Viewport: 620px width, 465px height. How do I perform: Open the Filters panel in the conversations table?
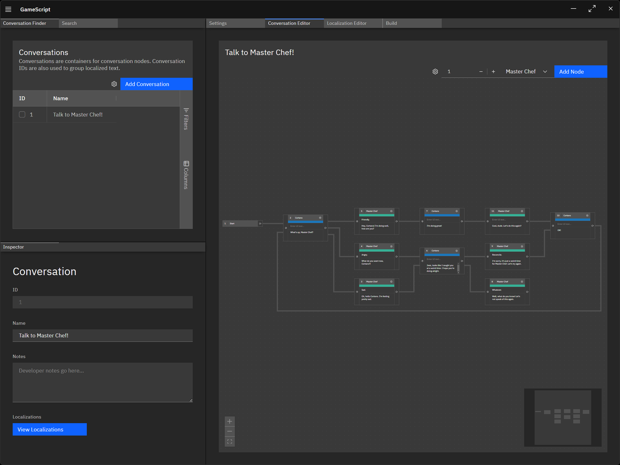click(x=186, y=118)
